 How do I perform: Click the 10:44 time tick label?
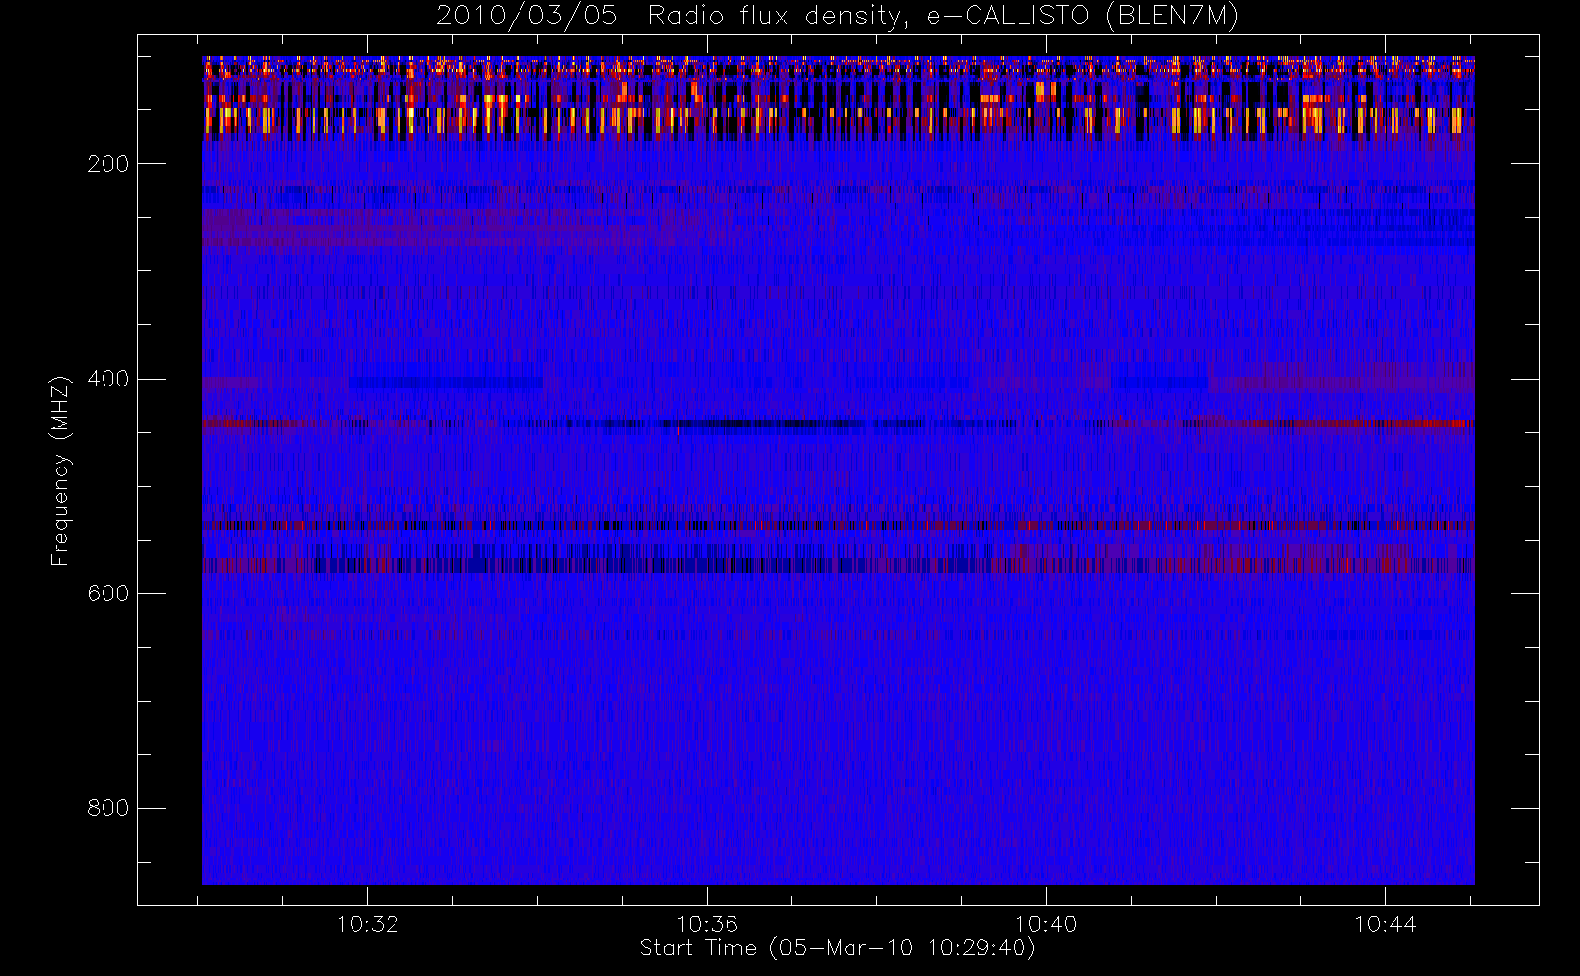(x=1385, y=924)
